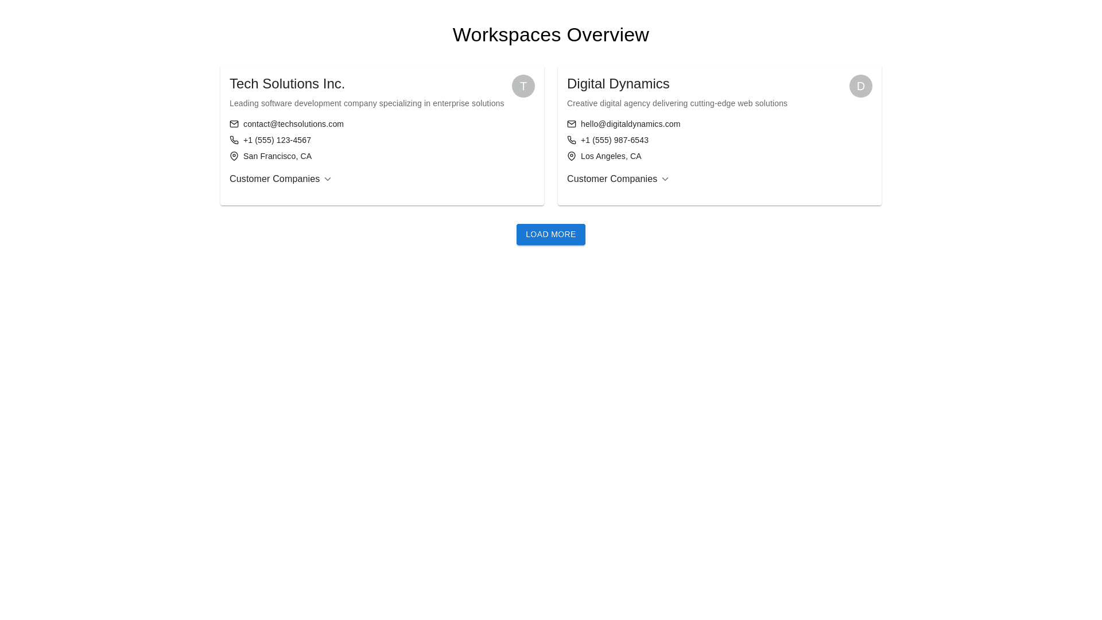1102x620 pixels.
Task: Click the Digital Dynamics phone icon
Action: point(572,140)
